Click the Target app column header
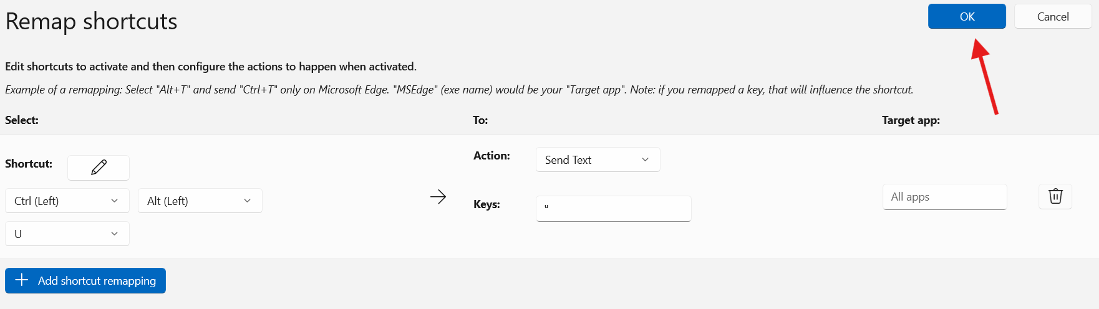This screenshot has height=309, width=1099. (x=911, y=120)
